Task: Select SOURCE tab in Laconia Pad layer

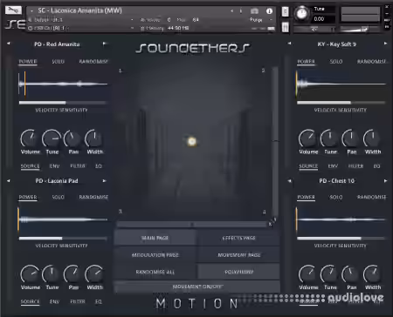Action: click(x=30, y=301)
